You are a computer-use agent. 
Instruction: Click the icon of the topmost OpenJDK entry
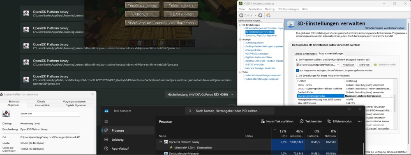click(26, 14)
